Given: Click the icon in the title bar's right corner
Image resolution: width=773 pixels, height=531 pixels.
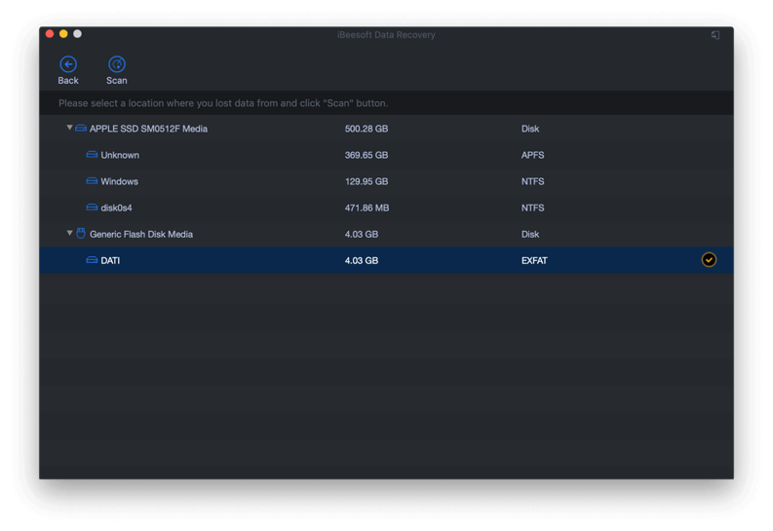Looking at the screenshot, I should (x=715, y=35).
